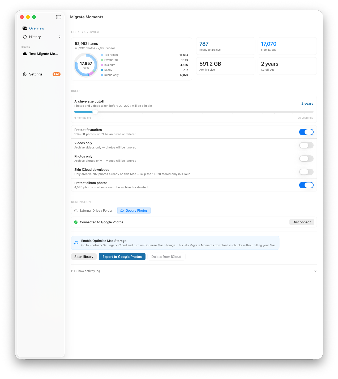
Task: Click Connected to Google Photos status text
Action: (101, 222)
